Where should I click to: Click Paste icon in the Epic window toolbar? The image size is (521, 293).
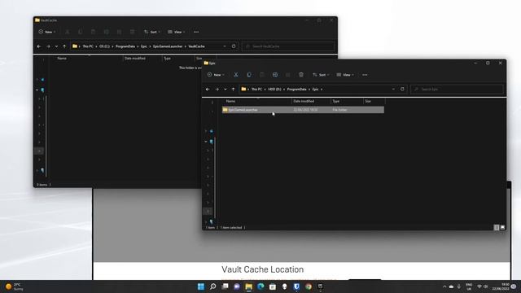(x=262, y=75)
